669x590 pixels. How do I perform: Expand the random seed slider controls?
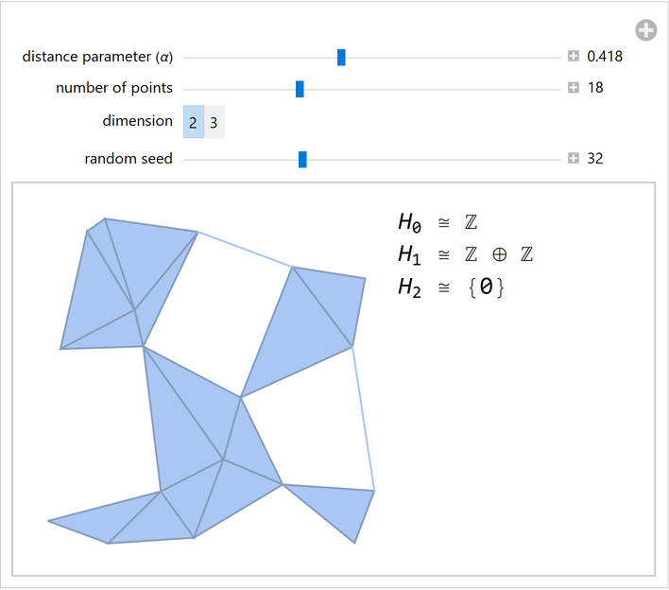(x=574, y=159)
